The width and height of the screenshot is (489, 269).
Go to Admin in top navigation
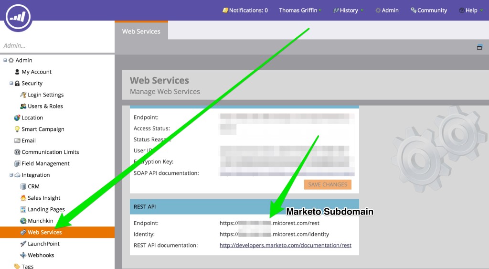[387, 11]
